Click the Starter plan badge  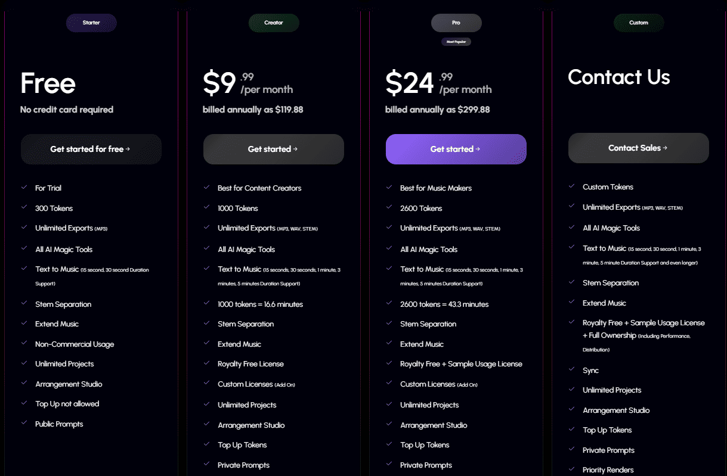click(x=91, y=23)
